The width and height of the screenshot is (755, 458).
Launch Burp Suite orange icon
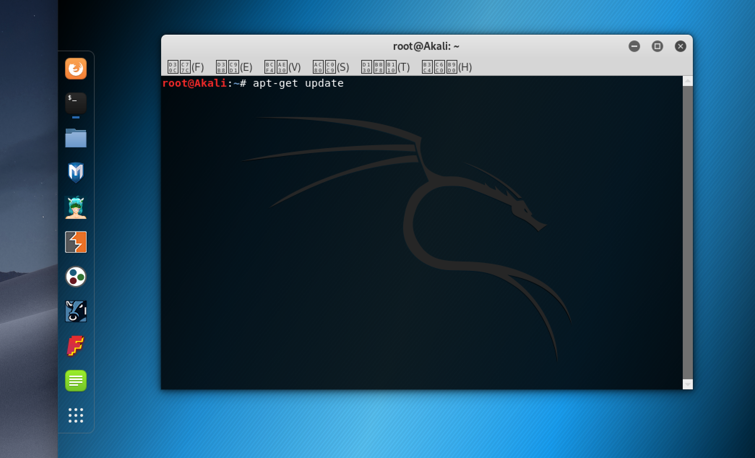pyautogui.click(x=75, y=242)
